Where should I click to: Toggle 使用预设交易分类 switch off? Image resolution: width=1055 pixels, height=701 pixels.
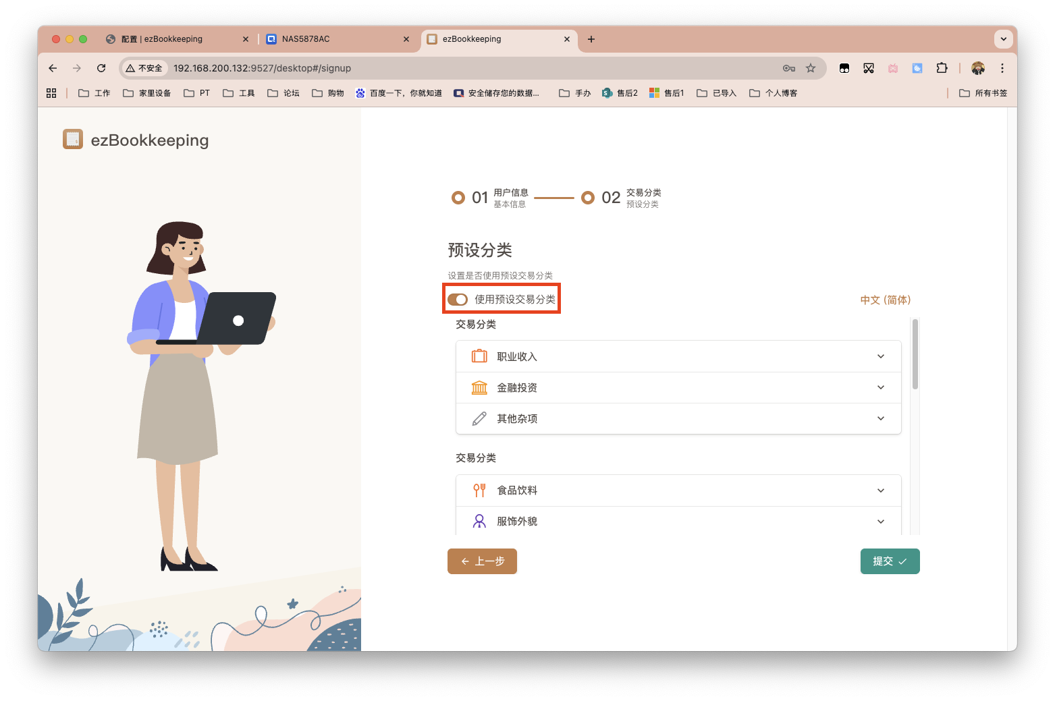click(x=458, y=299)
